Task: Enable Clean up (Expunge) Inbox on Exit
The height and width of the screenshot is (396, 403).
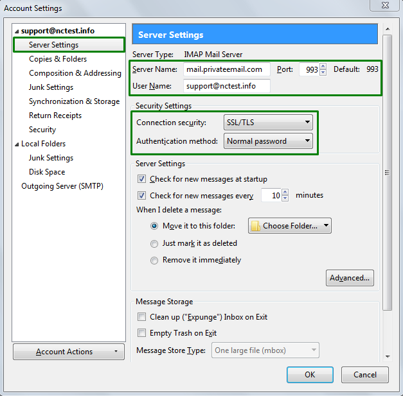Action: [x=142, y=317]
